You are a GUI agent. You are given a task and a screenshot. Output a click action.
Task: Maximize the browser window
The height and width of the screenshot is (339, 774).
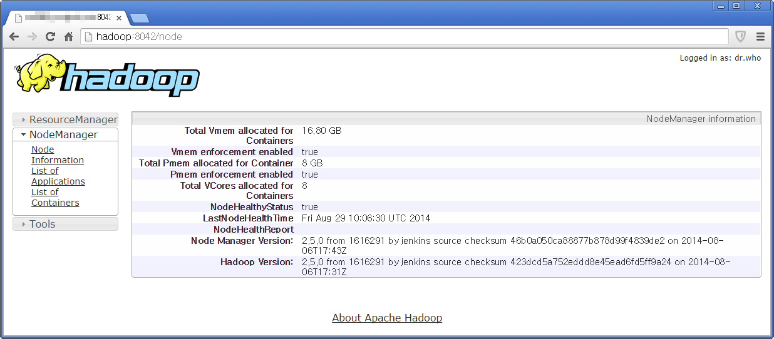(736, 6)
